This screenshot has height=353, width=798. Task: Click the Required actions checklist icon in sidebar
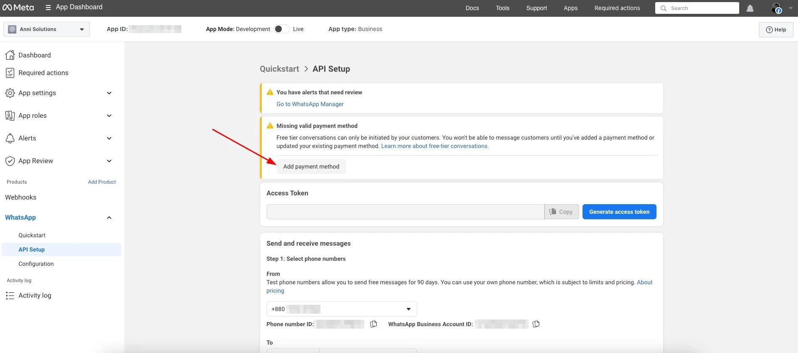[x=10, y=73]
